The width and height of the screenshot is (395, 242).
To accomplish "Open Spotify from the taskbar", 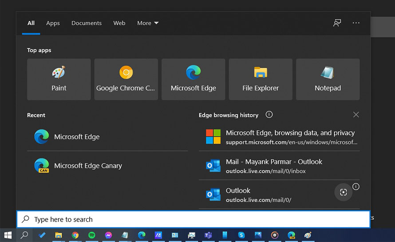I will (92, 235).
